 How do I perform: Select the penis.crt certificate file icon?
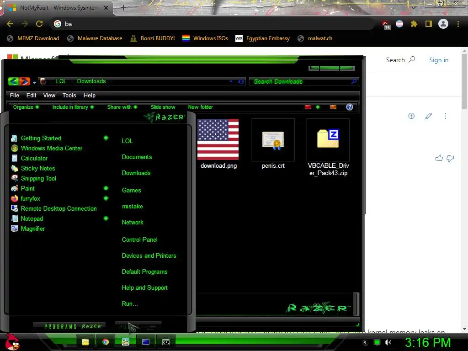(x=273, y=140)
